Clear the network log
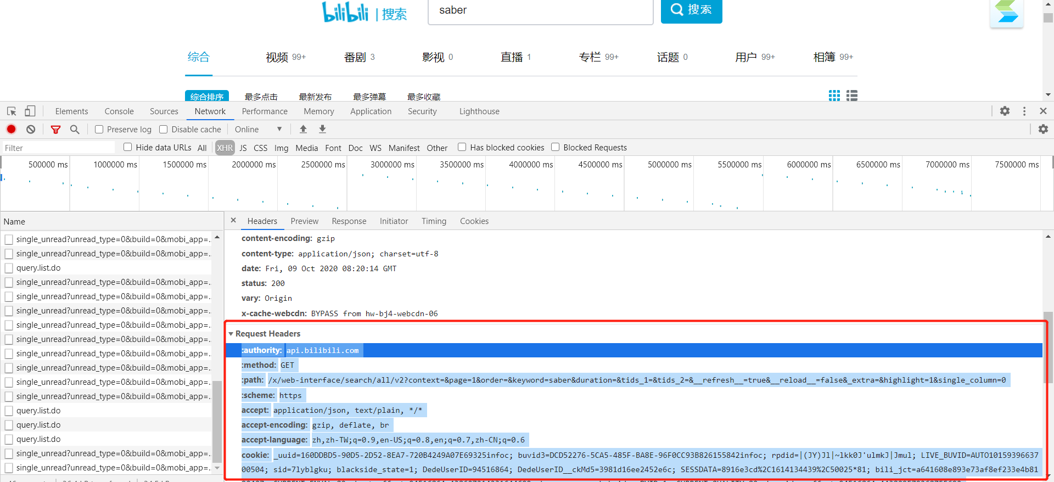This screenshot has height=482, width=1054. [31, 130]
